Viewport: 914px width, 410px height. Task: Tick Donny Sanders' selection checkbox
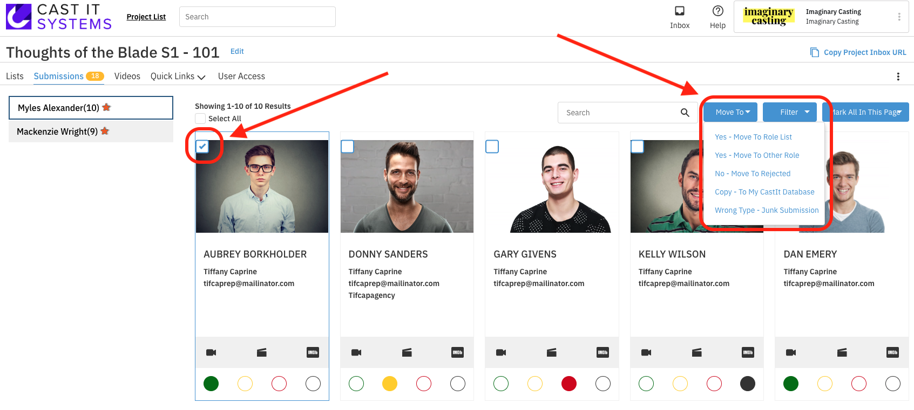(x=347, y=147)
